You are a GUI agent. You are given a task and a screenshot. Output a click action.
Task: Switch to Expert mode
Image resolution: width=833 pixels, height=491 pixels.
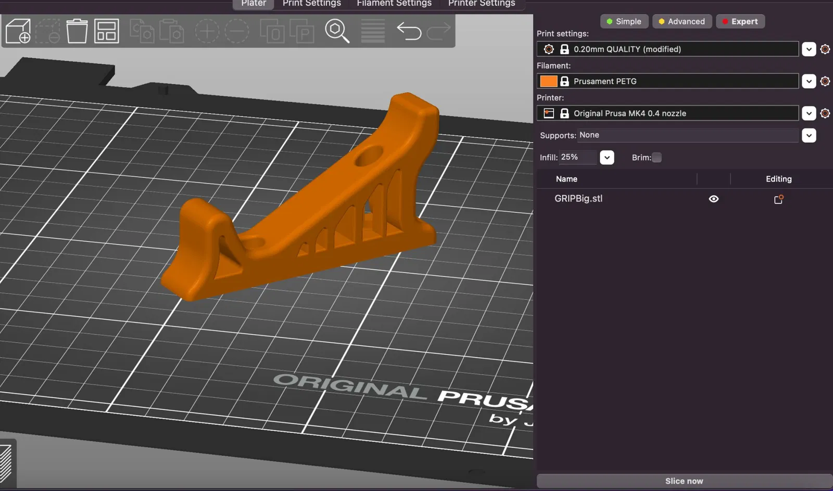coord(740,21)
